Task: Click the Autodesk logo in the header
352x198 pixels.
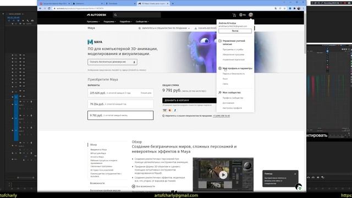Action: tap(97, 15)
